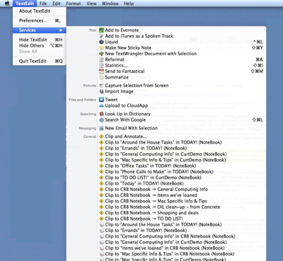The height and width of the screenshot is (261, 283).
Task: Open the Apple menu
Action: 7,4
